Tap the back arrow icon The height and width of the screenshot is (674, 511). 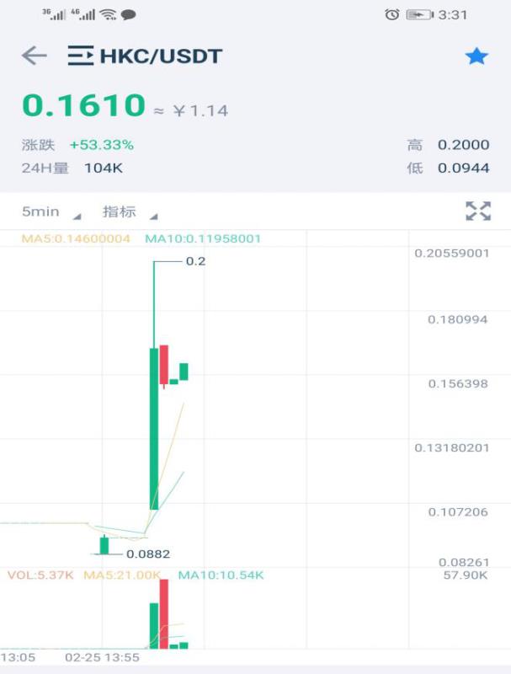pos(35,56)
